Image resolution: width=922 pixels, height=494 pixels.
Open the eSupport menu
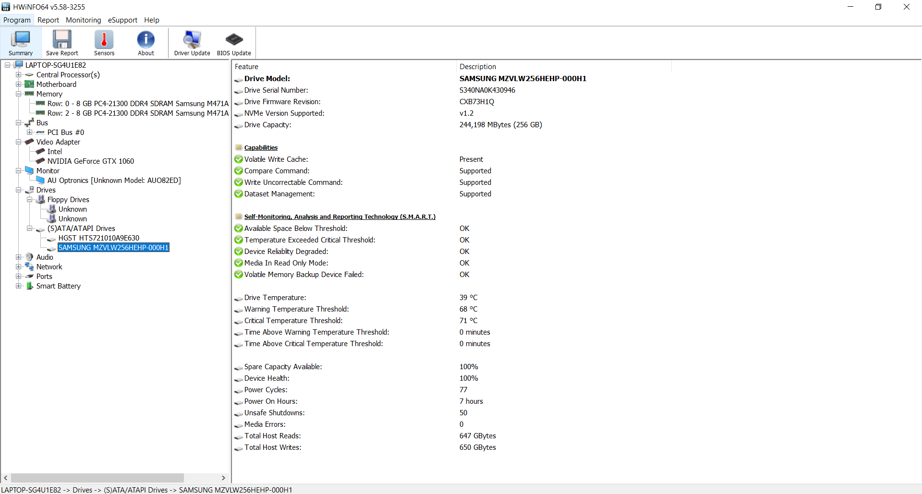tap(122, 20)
